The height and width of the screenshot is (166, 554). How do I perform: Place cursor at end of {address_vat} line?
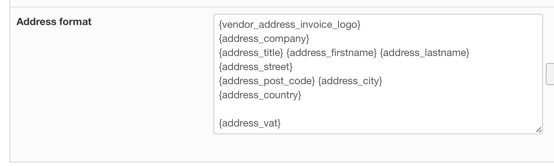point(281,123)
